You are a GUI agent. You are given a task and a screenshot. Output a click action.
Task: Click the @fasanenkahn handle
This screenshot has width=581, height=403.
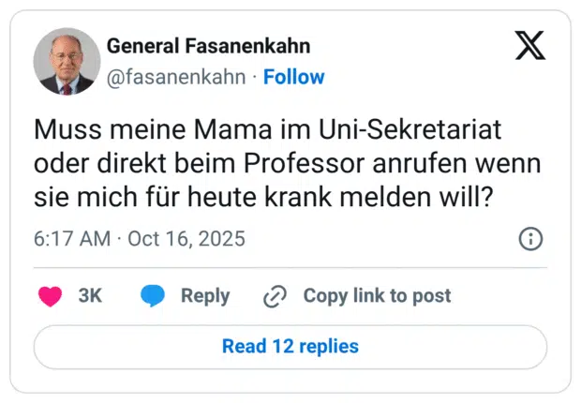pyautogui.click(x=178, y=77)
